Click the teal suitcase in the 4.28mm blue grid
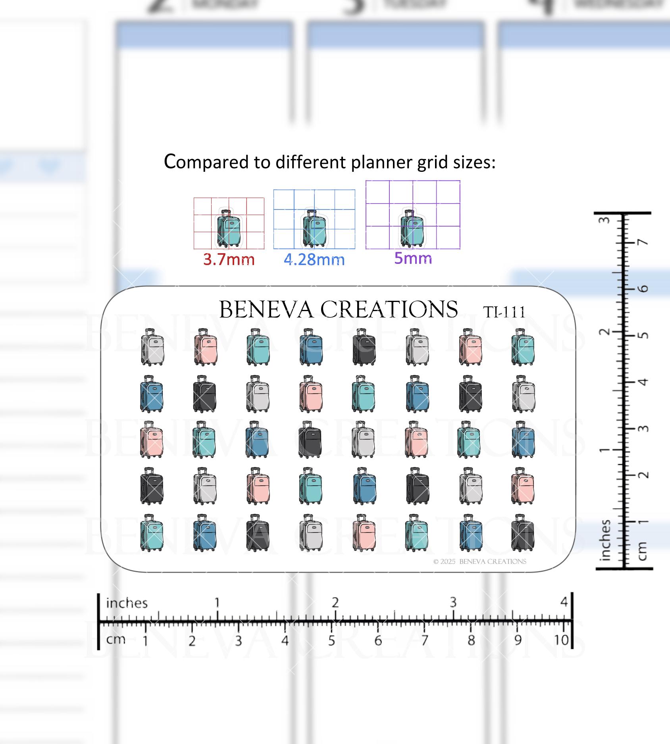 315,228
